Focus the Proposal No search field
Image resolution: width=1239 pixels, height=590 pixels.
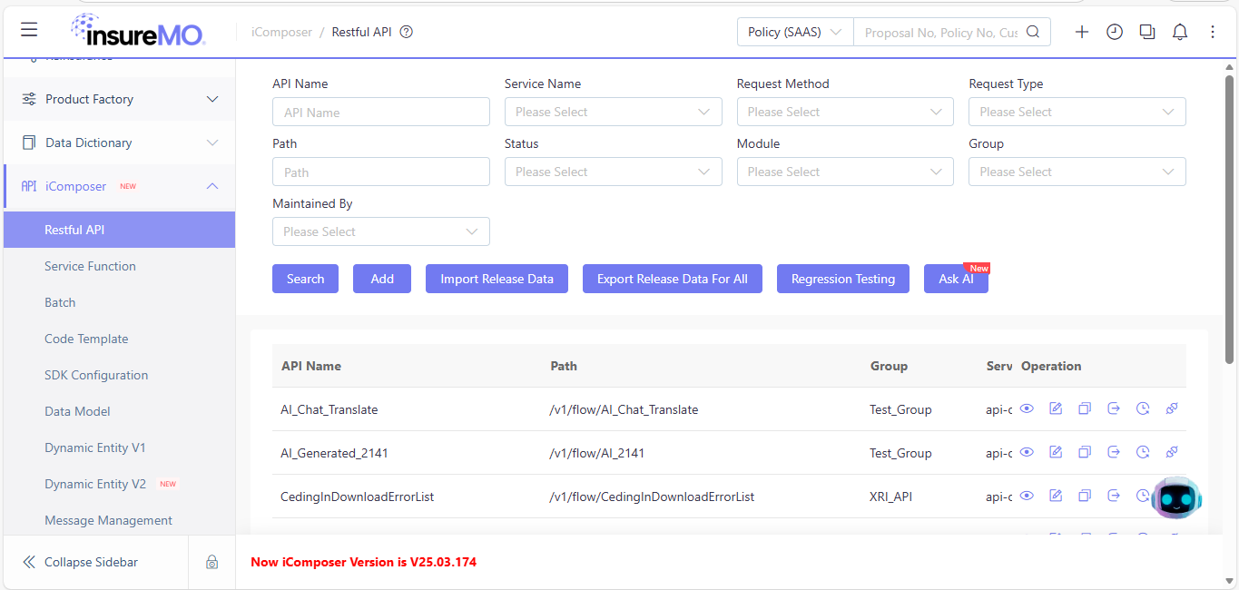pyautogui.click(x=939, y=32)
